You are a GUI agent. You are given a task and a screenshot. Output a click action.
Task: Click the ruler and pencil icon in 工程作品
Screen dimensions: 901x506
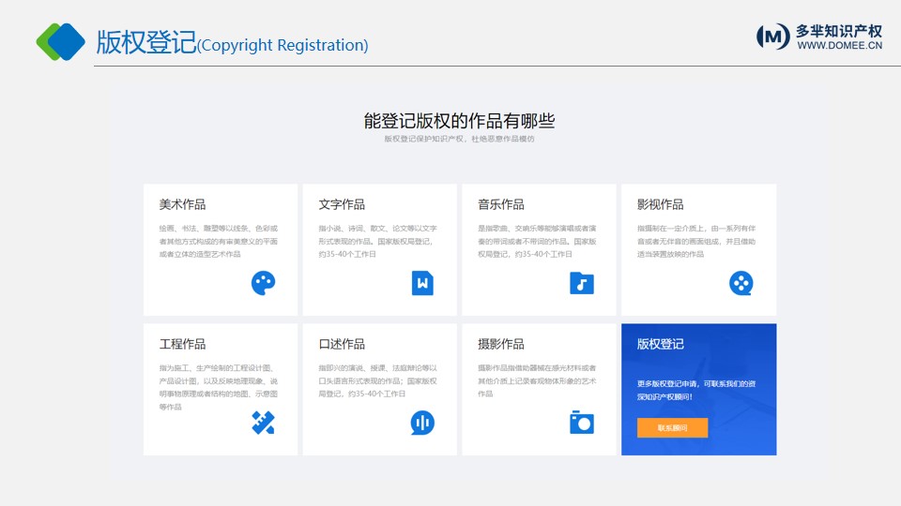[263, 423]
